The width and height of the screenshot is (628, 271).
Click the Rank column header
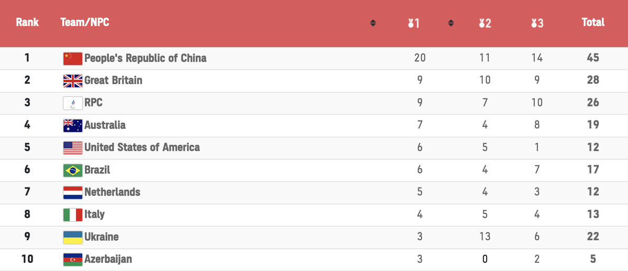pyautogui.click(x=27, y=22)
